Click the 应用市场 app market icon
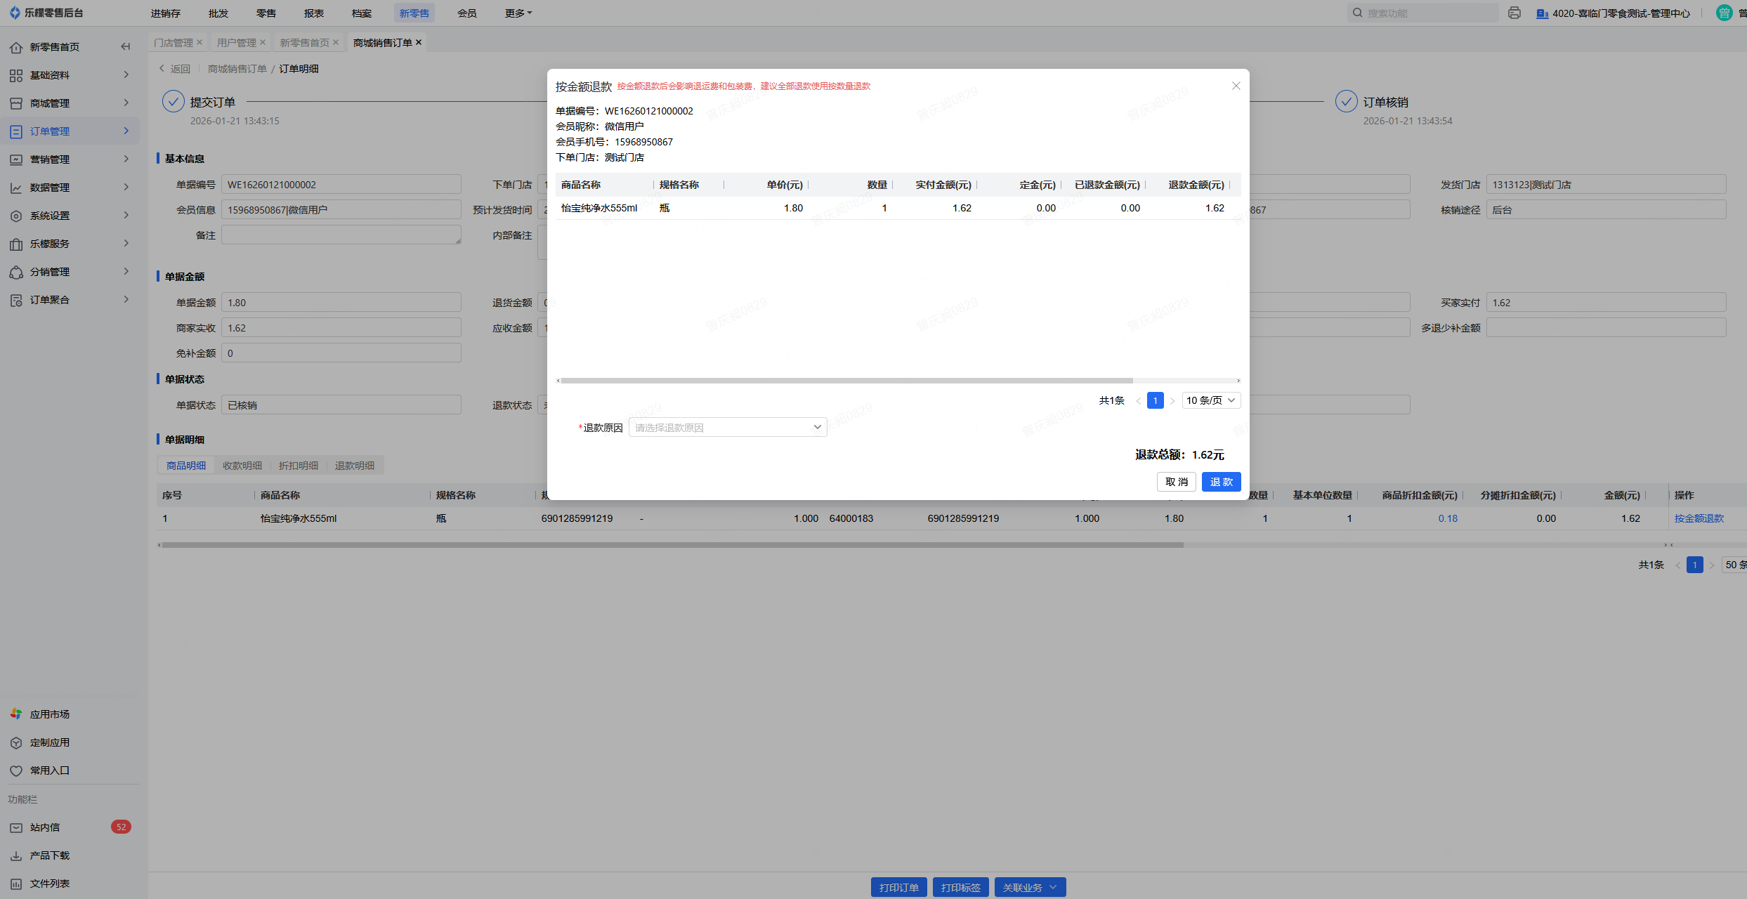Screen dimensions: 1747x899 pos(16,714)
